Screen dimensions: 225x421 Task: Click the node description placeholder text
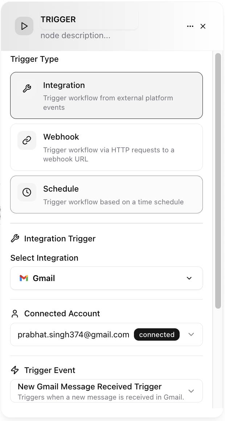click(x=75, y=35)
